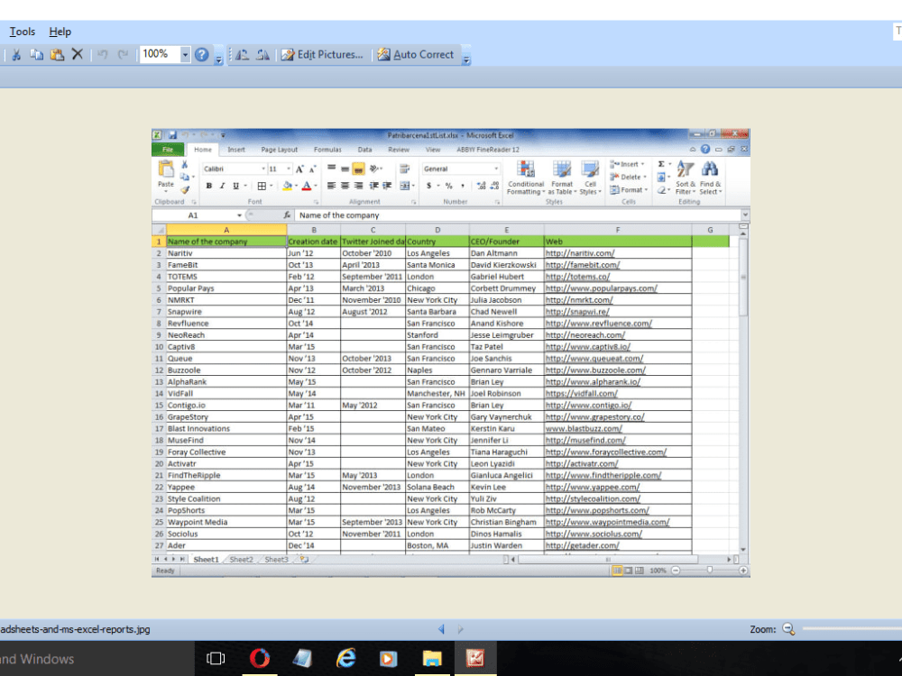Click the Edit Pictures button

click(322, 55)
